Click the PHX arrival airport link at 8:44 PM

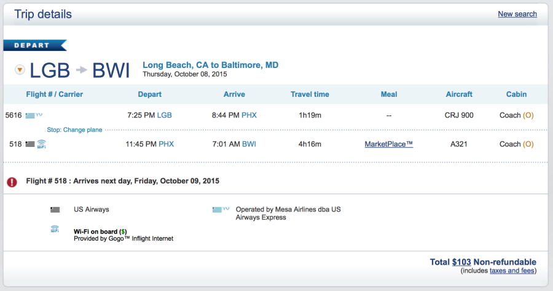coord(249,115)
